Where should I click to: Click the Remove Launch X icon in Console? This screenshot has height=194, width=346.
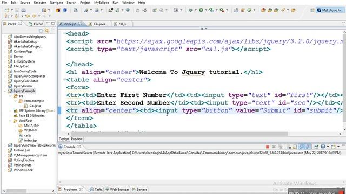point(274,147)
